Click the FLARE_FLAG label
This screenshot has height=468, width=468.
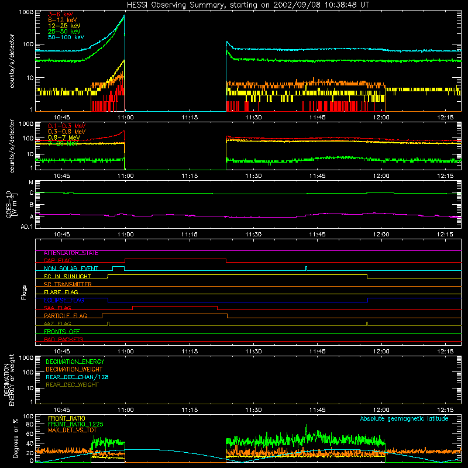tap(61, 292)
